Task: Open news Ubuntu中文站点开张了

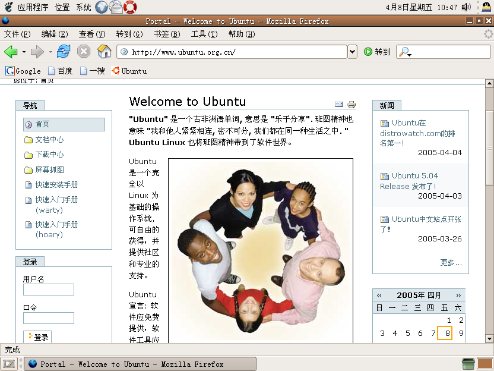Action: [420, 224]
